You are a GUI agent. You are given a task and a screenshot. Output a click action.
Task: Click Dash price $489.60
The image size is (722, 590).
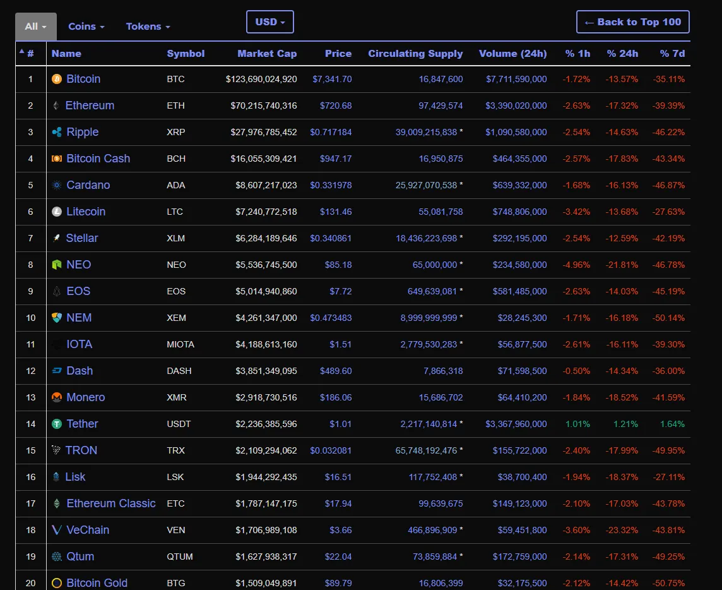tap(336, 371)
